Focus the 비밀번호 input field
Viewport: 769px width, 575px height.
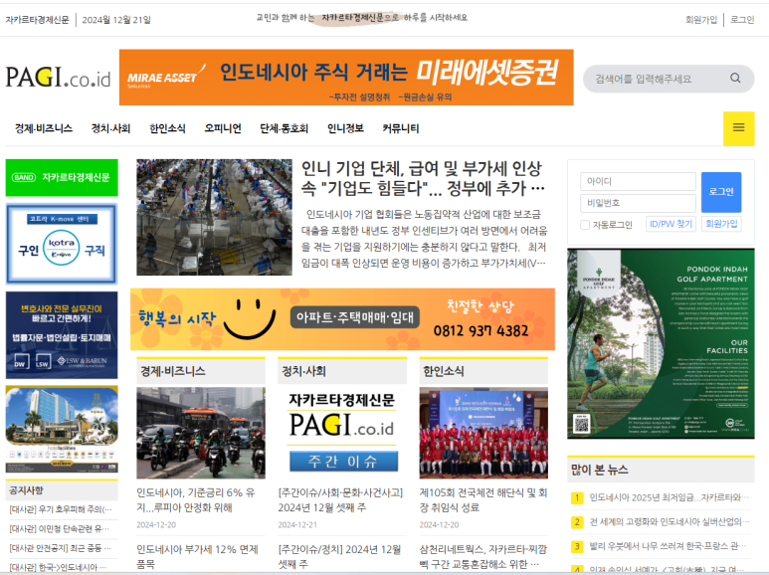638,203
